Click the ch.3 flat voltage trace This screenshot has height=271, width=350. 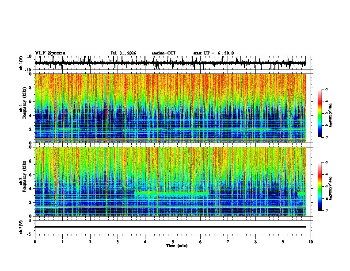coord(170,227)
